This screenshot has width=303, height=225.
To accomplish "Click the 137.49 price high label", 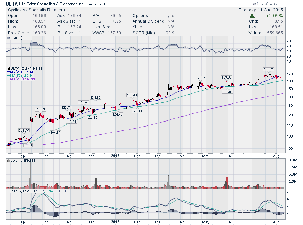I will [132, 95].
